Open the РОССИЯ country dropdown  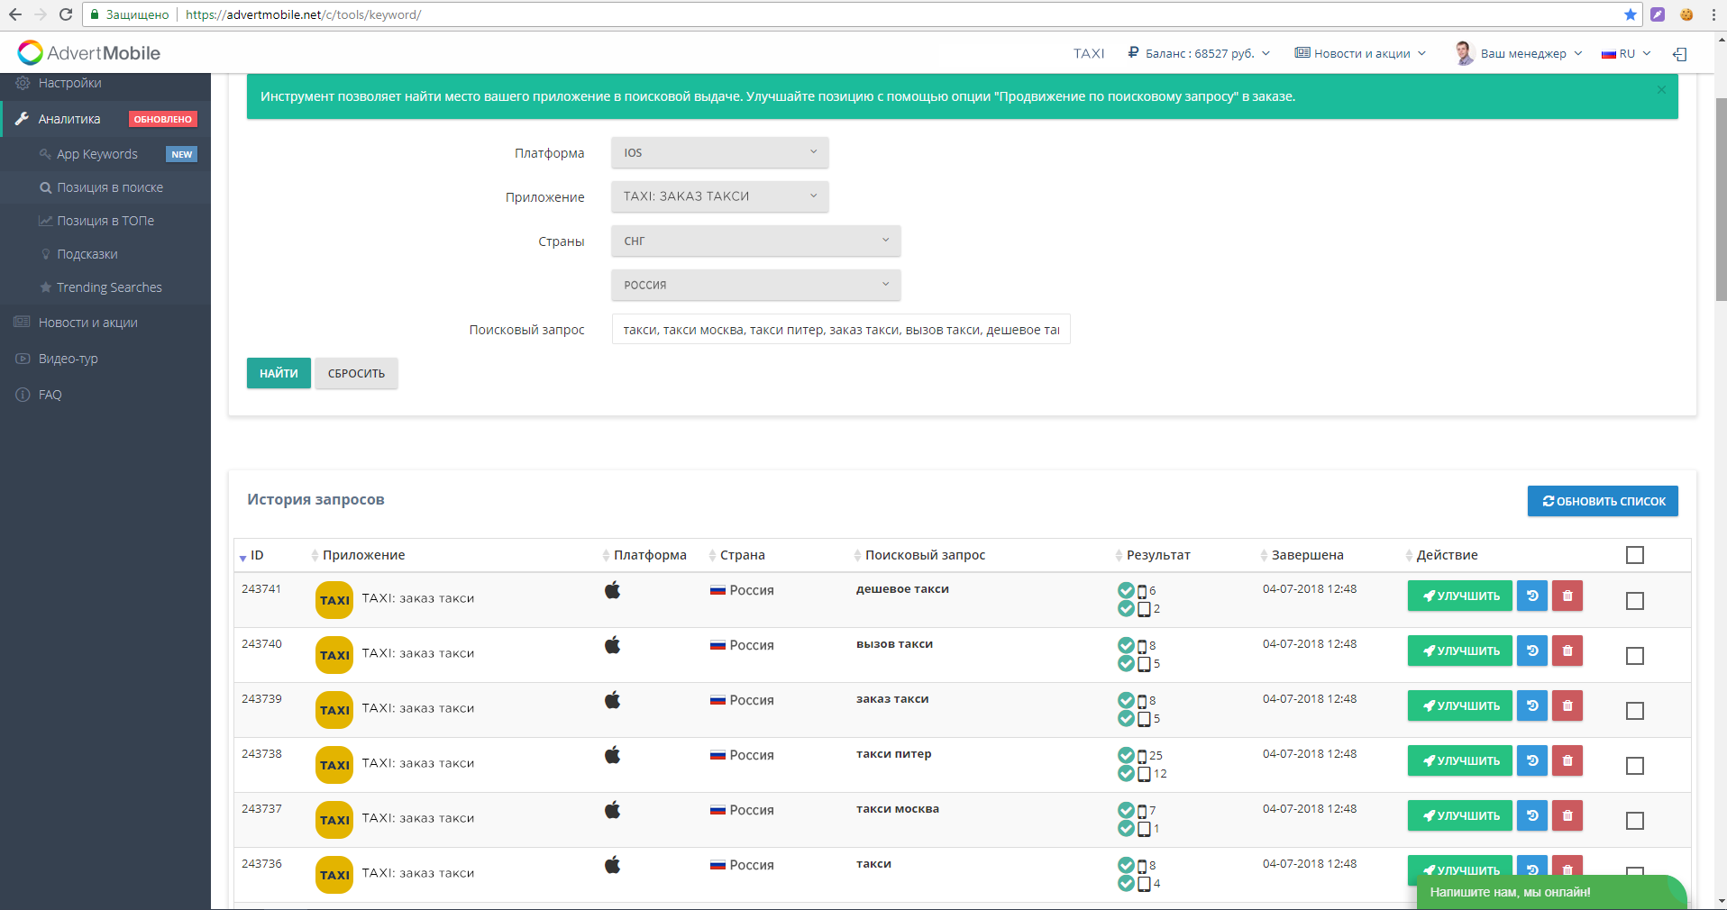point(755,285)
